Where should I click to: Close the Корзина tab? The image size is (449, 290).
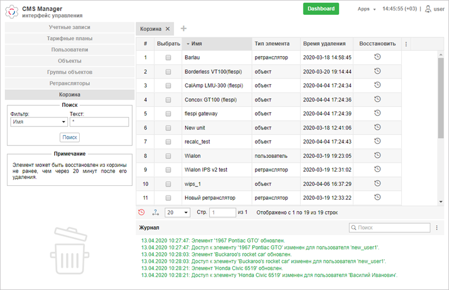[168, 29]
